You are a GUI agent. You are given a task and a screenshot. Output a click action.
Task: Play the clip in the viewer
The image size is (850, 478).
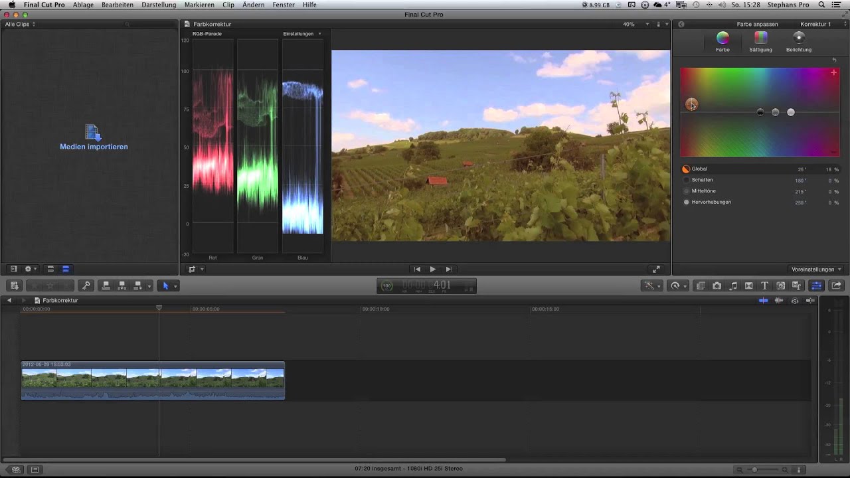pos(432,269)
